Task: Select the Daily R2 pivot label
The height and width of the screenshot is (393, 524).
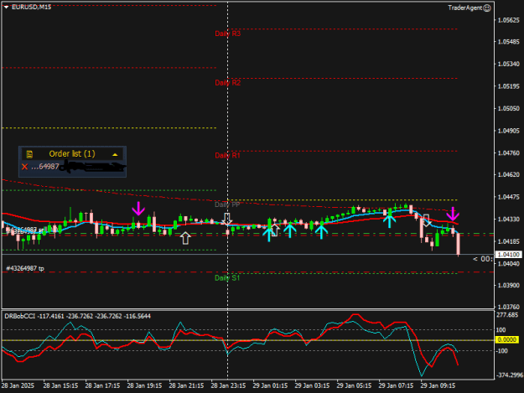Action: 227,83
